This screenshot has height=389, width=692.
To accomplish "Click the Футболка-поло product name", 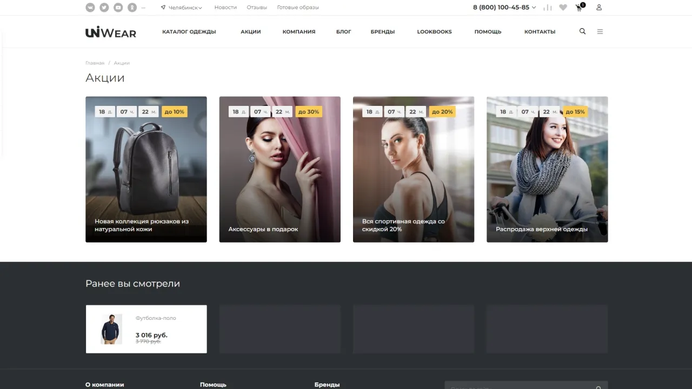I will (156, 318).
